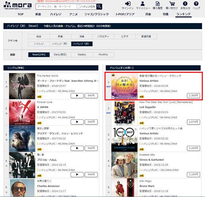Select the ハイレゾ（邦） genre tab
The image size is (205, 197).
(x=60, y=44)
